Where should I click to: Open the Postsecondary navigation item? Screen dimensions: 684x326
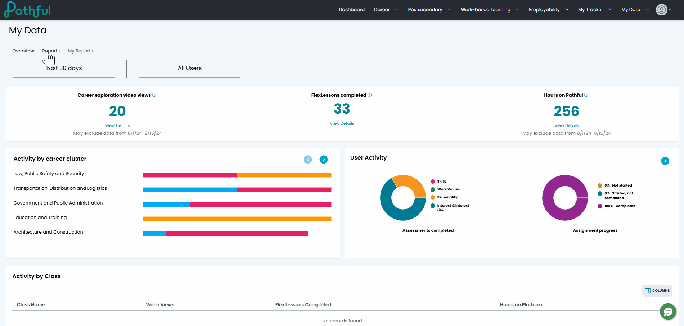pyautogui.click(x=425, y=10)
